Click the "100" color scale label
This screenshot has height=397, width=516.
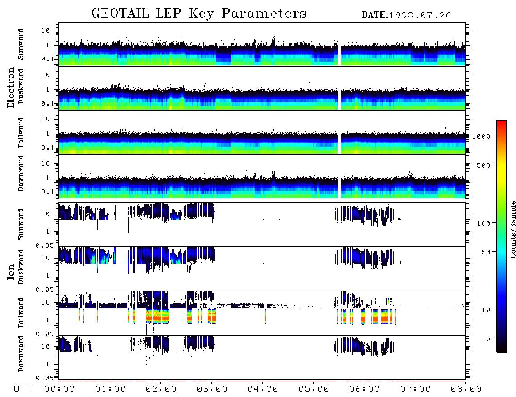[x=483, y=223]
